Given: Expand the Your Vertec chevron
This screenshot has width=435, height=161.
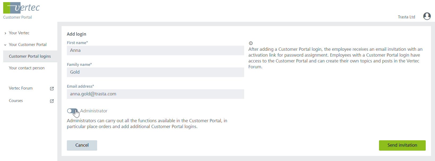Looking at the screenshot, I should tap(5, 33).
